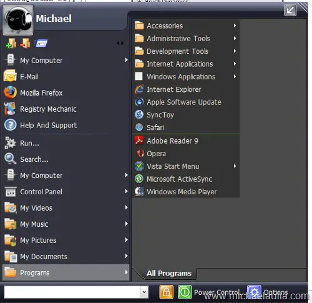Click the add-folder icon with green plus
Screen dimensions: 312x303
click(x=11, y=43)
